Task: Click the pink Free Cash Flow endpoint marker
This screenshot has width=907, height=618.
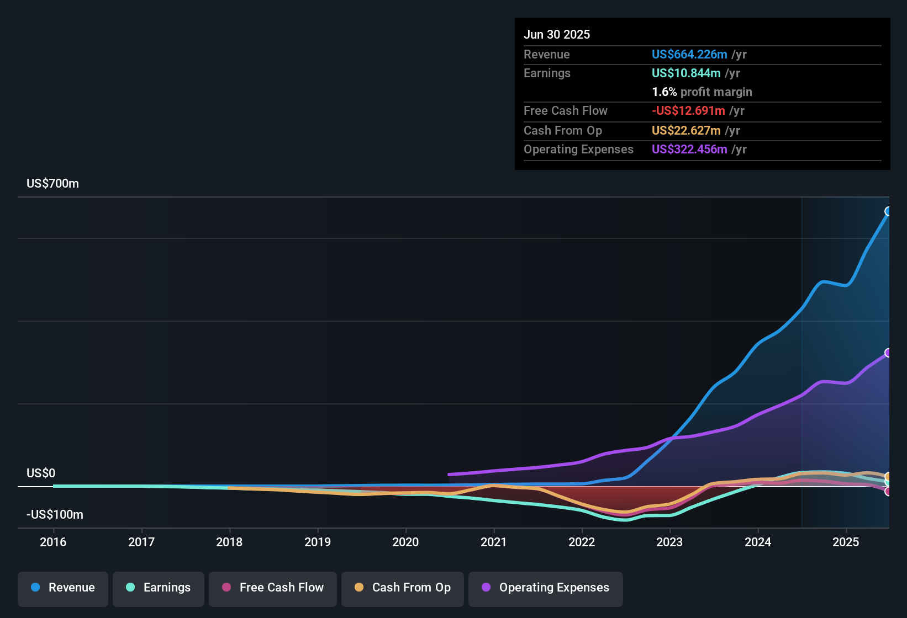Action: click(x=888, y=491)
